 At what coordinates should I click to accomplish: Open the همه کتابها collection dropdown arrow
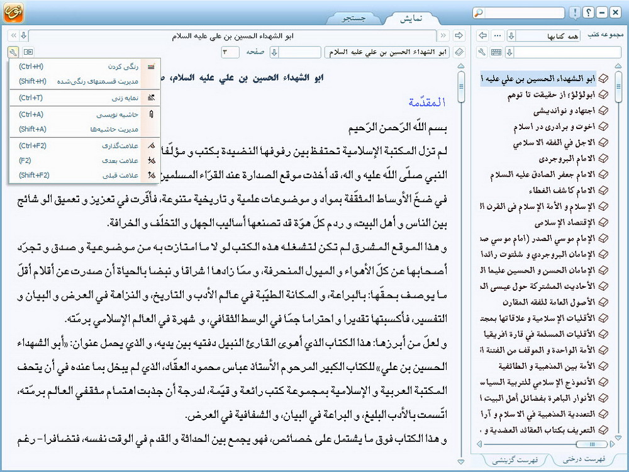(x=511, y=36)
